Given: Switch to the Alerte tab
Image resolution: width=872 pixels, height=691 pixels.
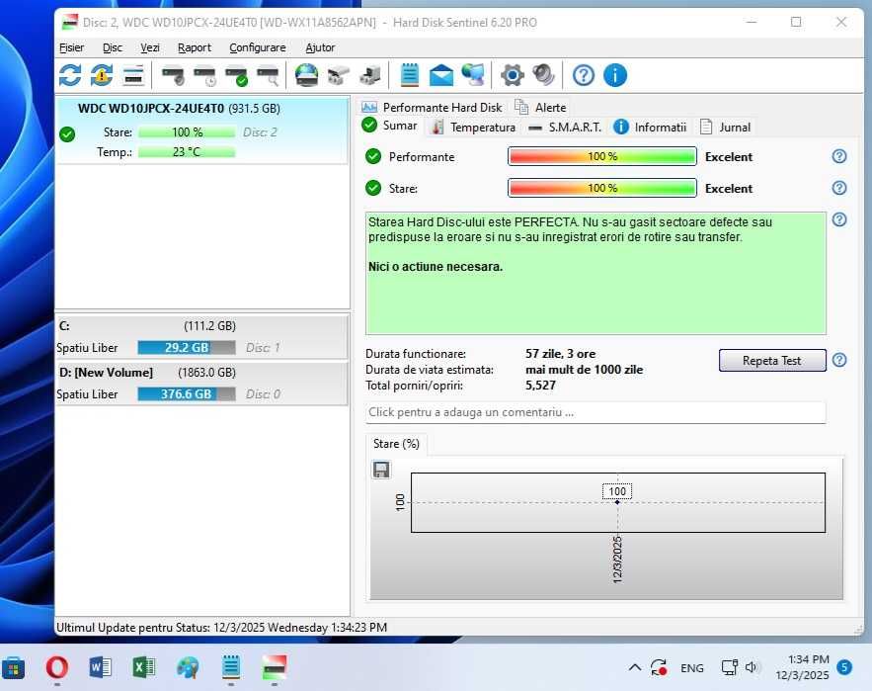Looking at the screenshot, I should point(540,107).
